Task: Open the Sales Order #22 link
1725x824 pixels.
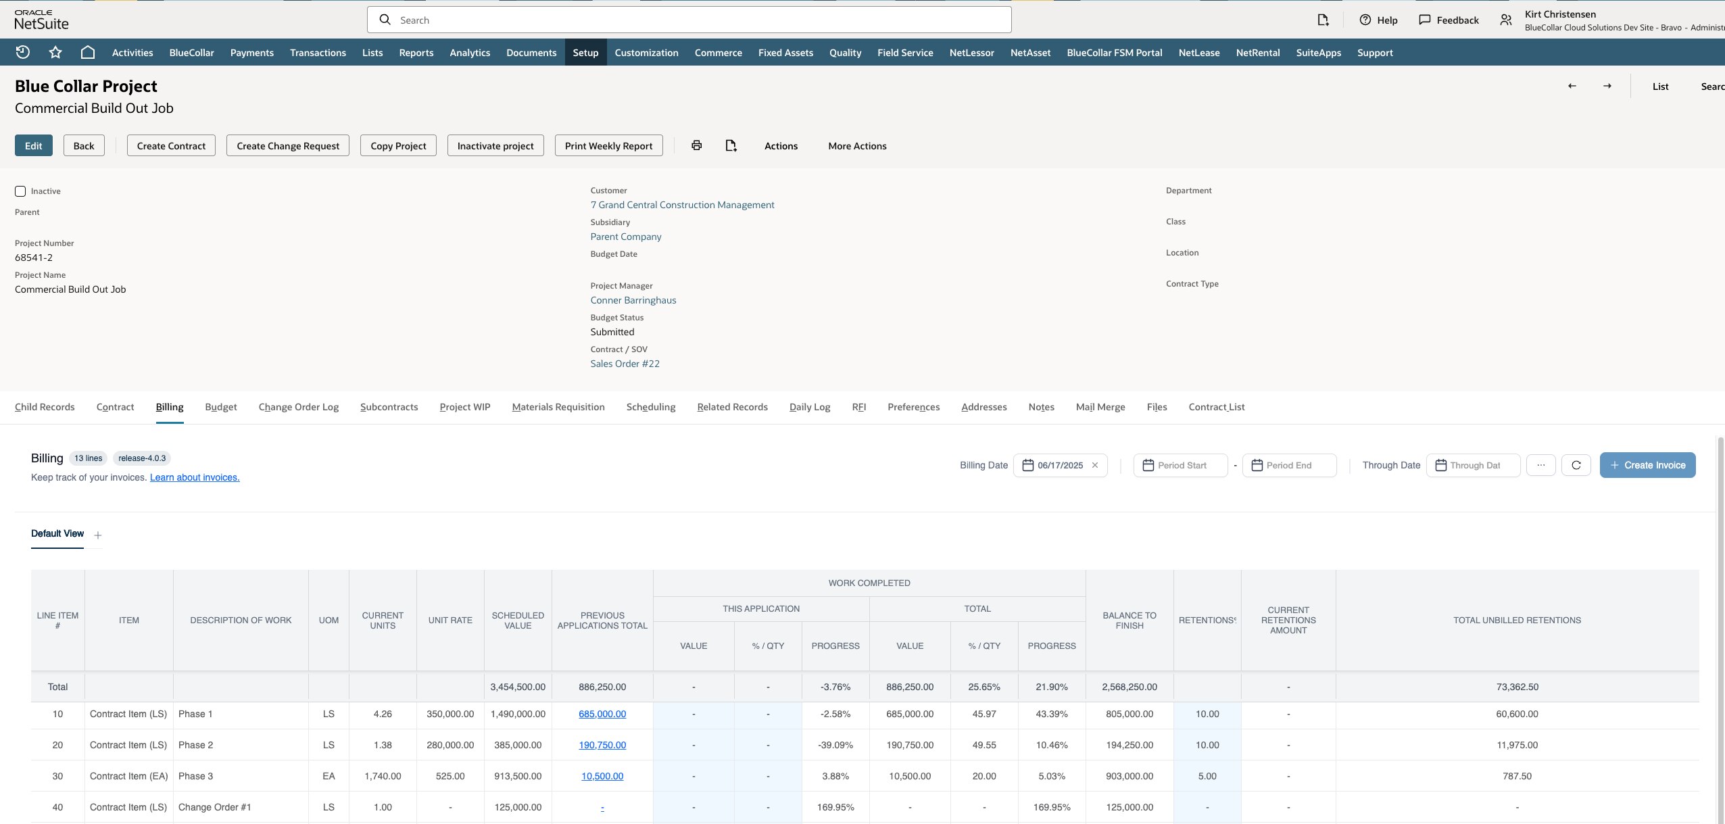Action: 625,364
